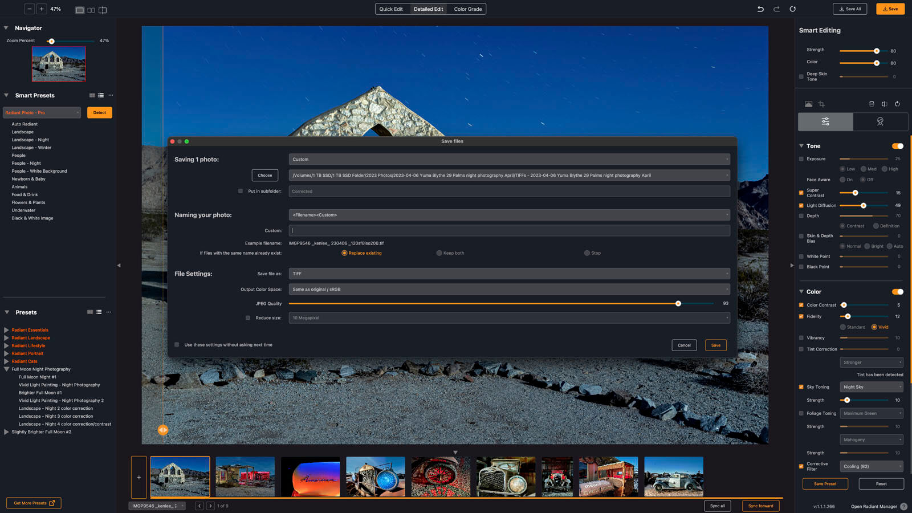Select the crop tool icon
The height and width of the screenshot is (513, 912).
point(821,104)
